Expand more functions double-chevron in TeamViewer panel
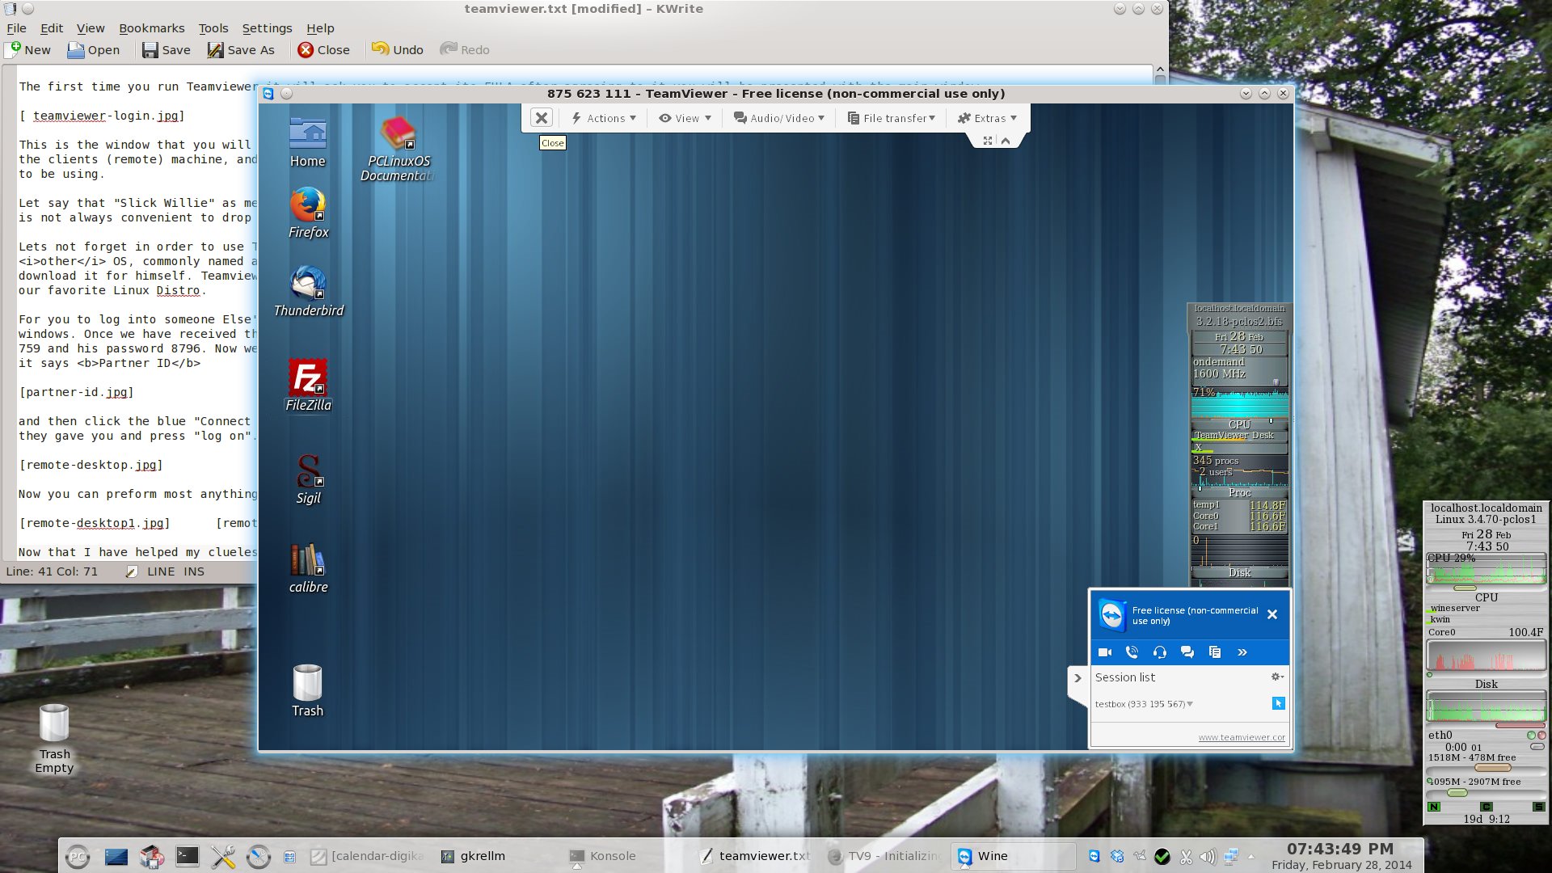The height and width of the screenshot is (873, 1552). (1242, 652)
